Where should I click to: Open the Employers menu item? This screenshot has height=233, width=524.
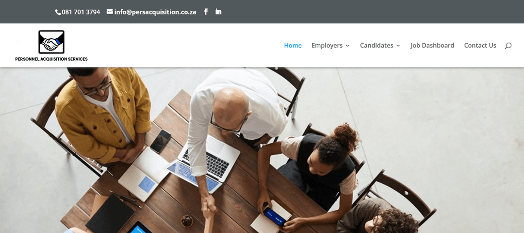(327, 46)
